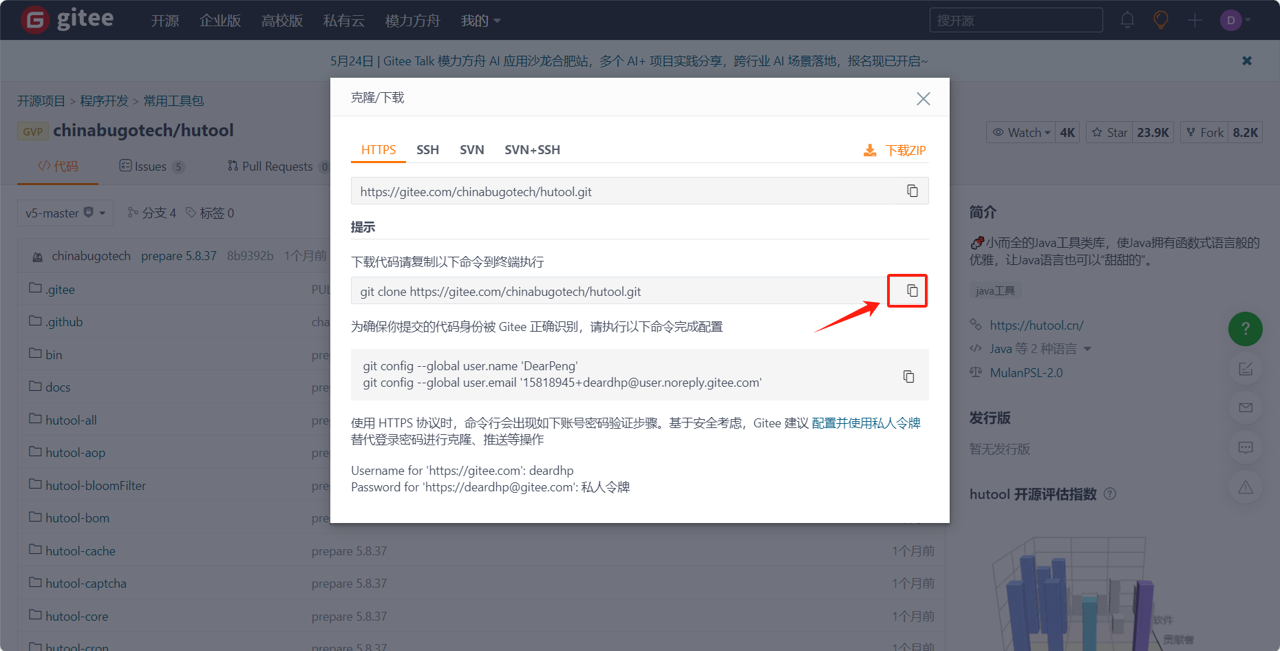Viewport: 1280px width, 651px height.
Task: Expand the Java languages dropdown
Action: tap(1041, 349)
